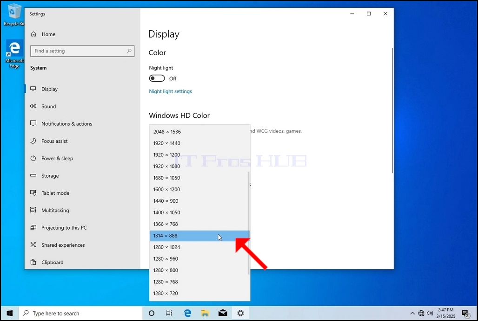Click the Settings gear on taskbar
Viewport: 478px width, 321px height.
click(240, 313)
